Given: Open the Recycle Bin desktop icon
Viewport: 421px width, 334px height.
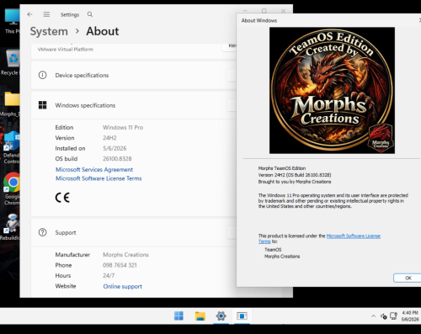Looking at the screenshot, I should pyautogui.click(x=11, y=62).
